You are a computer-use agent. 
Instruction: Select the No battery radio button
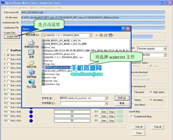[151, 100]
